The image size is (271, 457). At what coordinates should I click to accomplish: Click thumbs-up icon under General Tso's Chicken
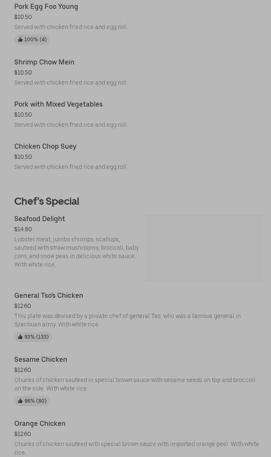[x=20, y=337]
